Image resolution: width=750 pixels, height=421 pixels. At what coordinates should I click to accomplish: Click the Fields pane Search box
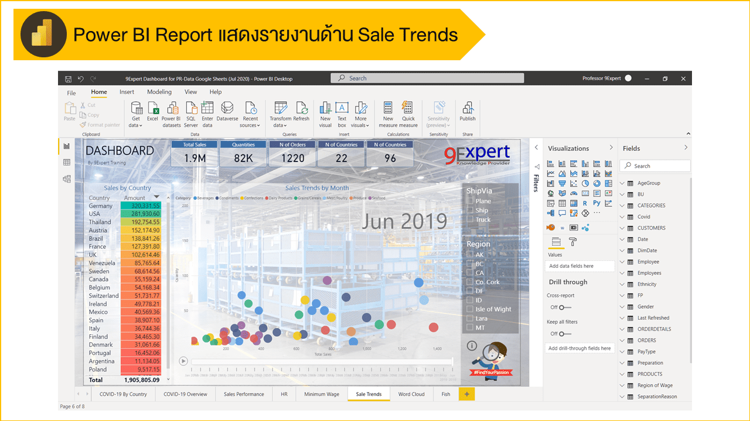click(x=655, y=166)
